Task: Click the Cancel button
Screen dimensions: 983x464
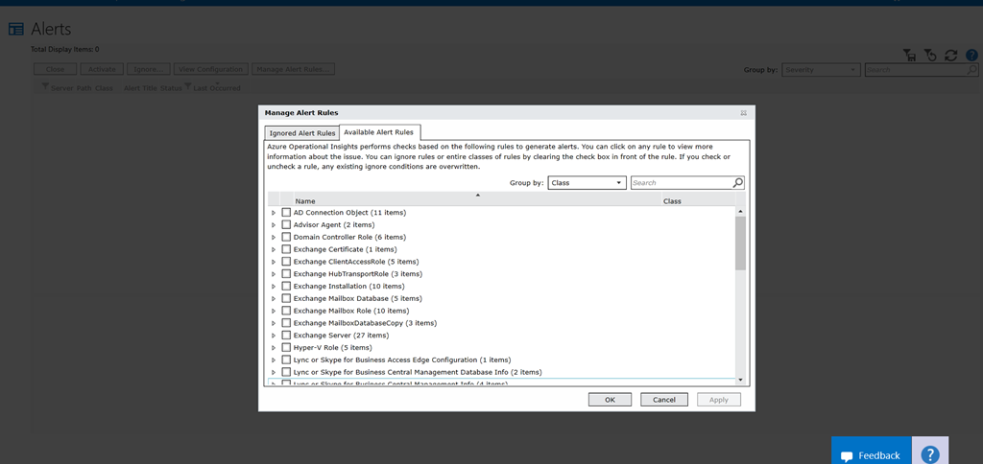Action: tap(663, 400)
